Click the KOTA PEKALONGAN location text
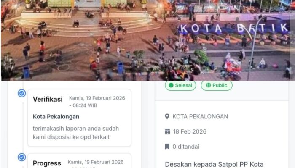 tap(200, 116)
